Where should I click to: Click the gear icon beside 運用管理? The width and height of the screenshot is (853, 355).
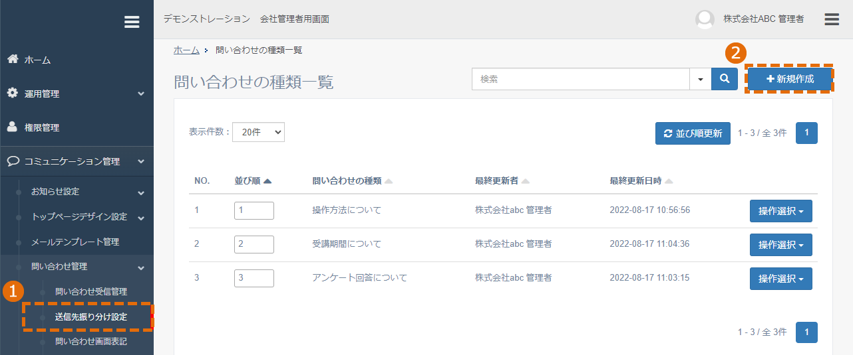(13, 93)
